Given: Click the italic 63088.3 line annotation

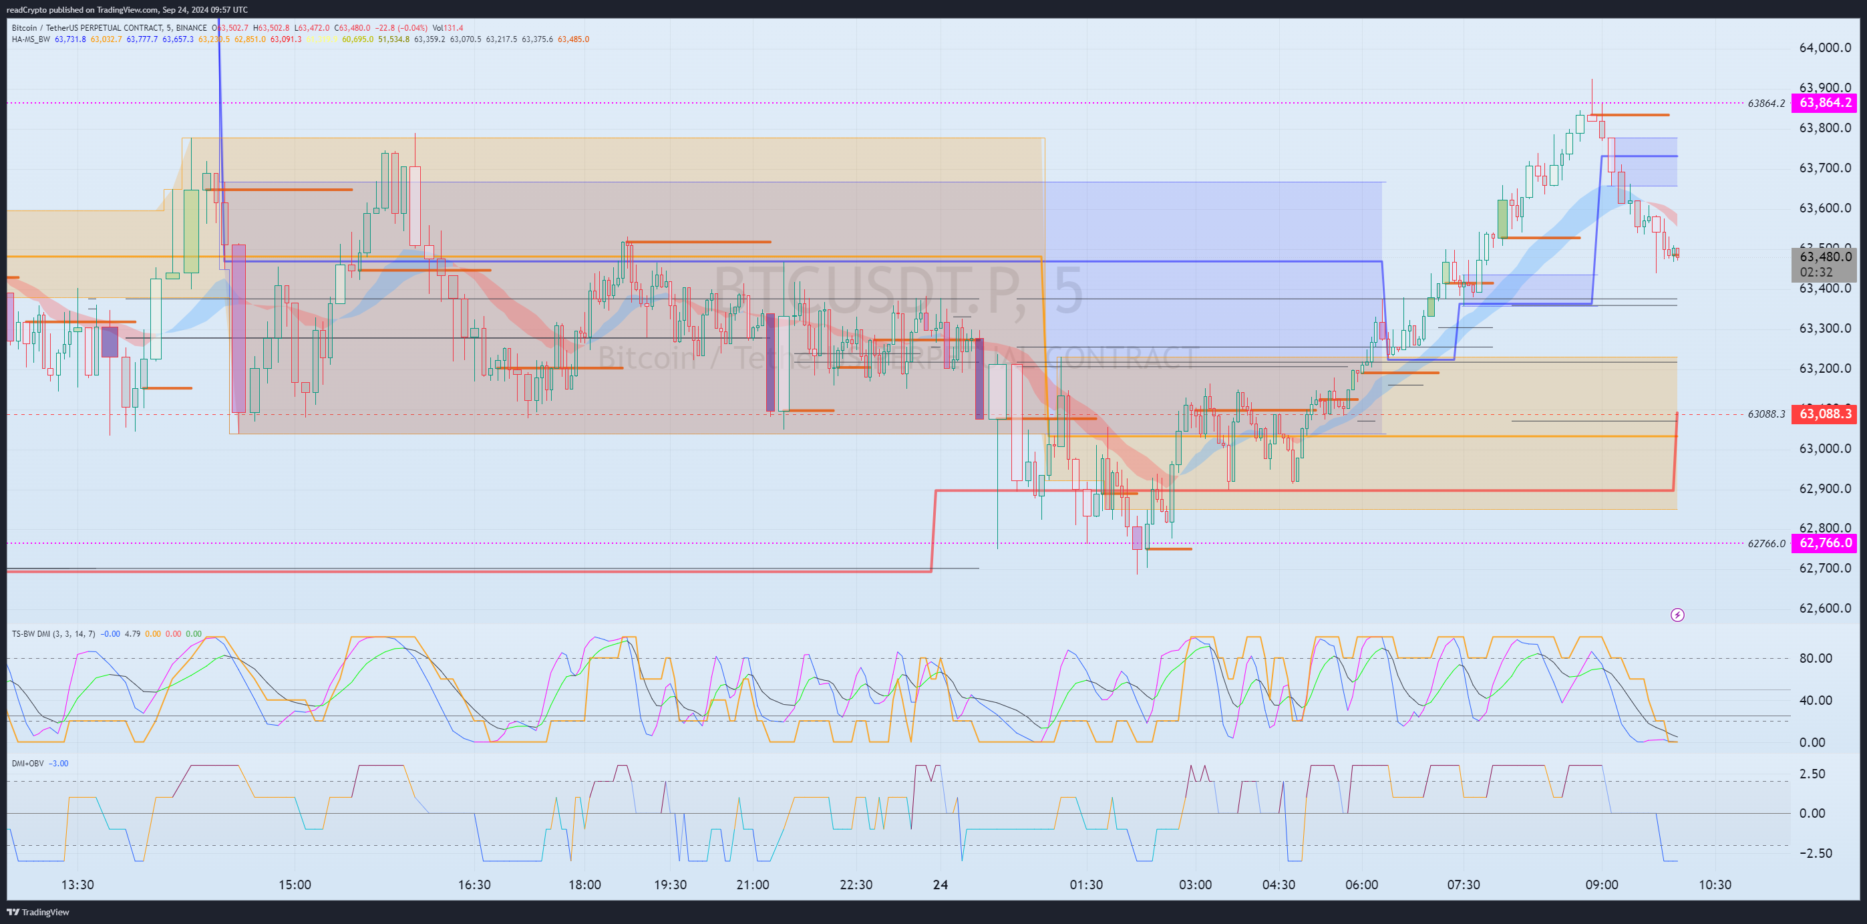Looking at the screenshot, I should 1766,414.
